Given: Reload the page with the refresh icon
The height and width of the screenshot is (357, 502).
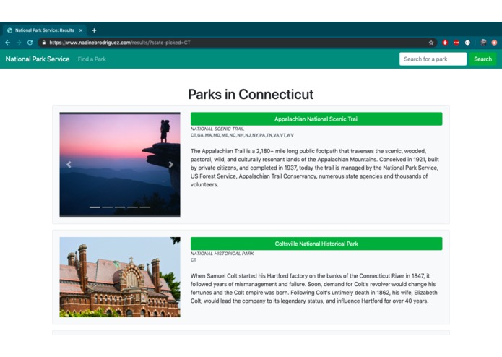Looking at the screenshot, I should (x=30, y=43).
